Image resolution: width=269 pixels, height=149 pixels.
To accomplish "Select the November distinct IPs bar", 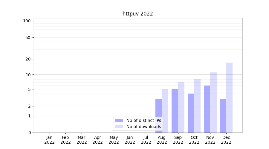I will click(x=207, y=109).
